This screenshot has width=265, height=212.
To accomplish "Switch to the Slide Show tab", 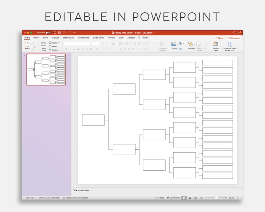I will point(98,38).
